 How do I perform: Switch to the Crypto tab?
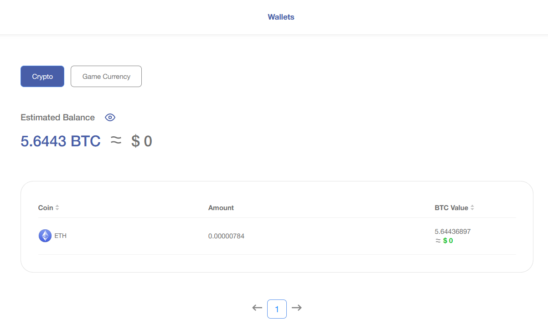click(42, 77)
